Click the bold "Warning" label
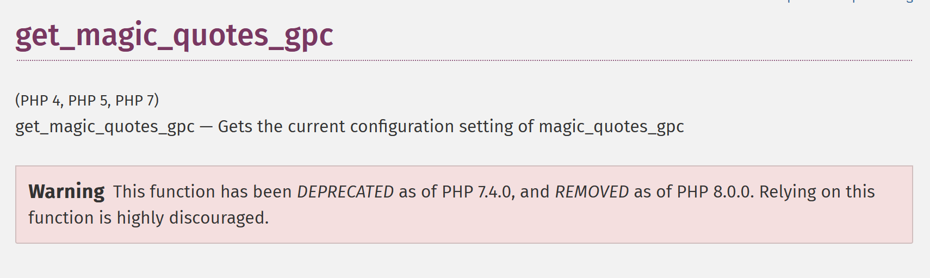 66,191
